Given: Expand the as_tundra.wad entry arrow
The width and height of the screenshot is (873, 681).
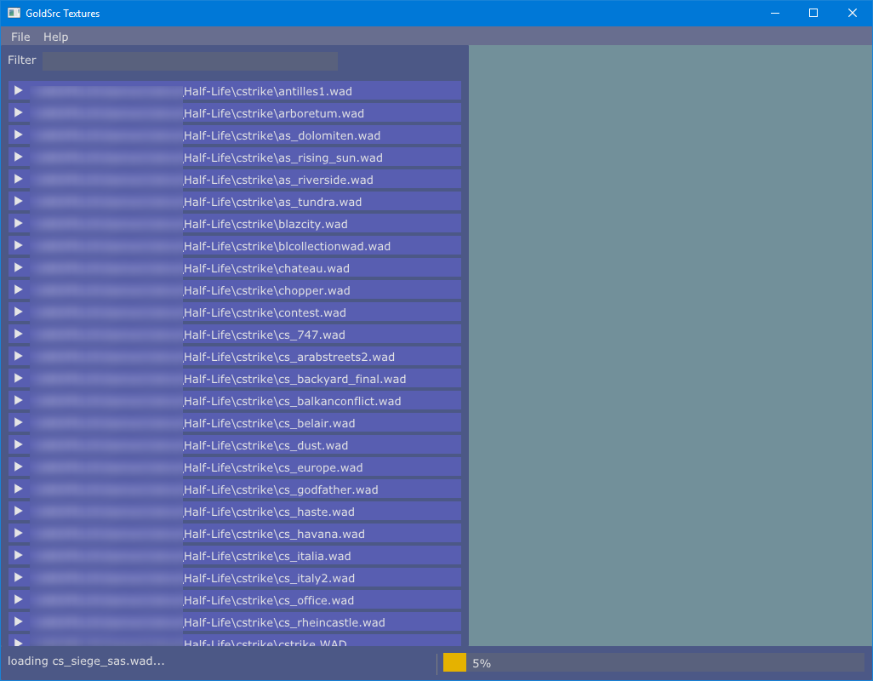Looking at the screenshot, I should 19,201.
